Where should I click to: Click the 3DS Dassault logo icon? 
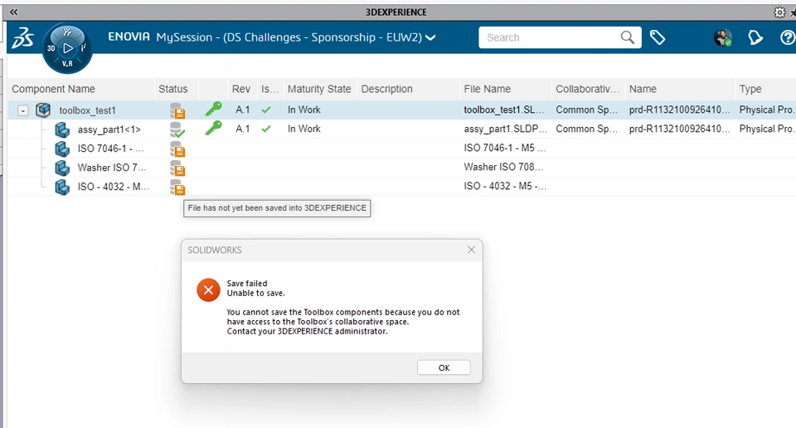(23, 38)
